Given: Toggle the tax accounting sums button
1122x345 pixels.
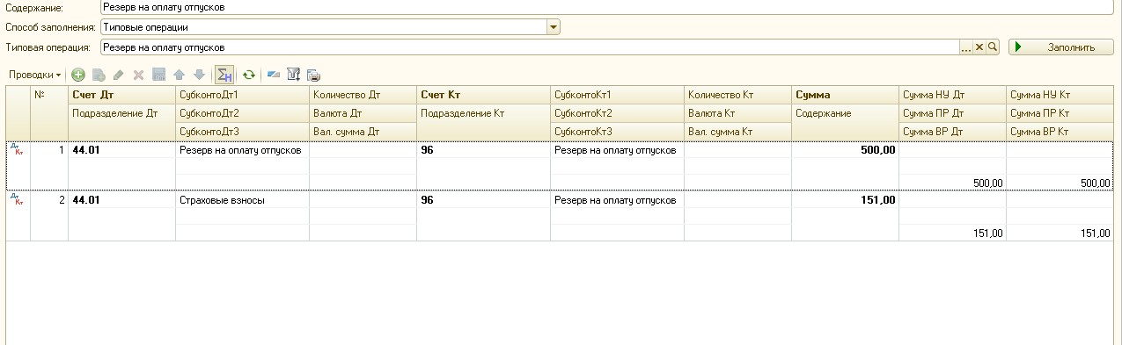Looking at the screenshot, I should (224, 75).
